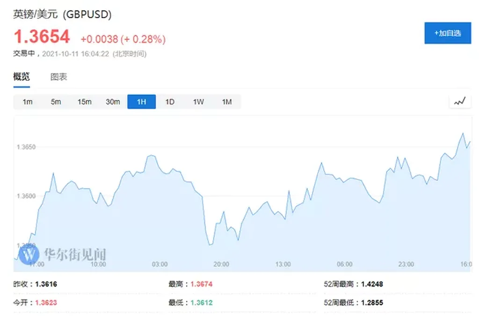Click the 20:00 time axis label
Screen dimensions: 479x316
click(x=221, y=264)
